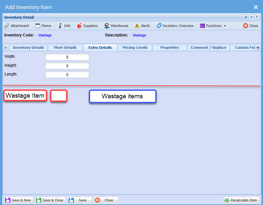Click the bottom Close button
The height and width of the screenshot is (205, 263).
106,200
